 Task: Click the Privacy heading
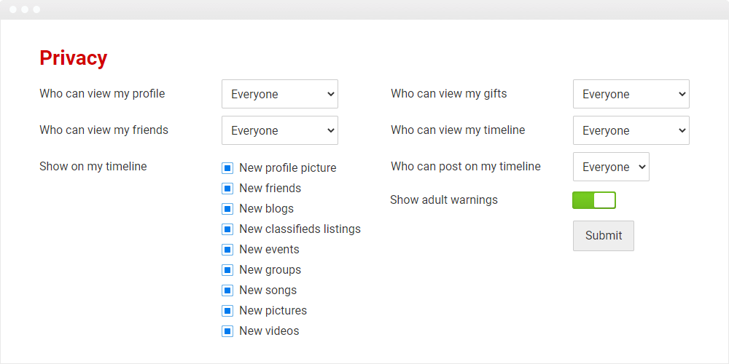point(74,58)
